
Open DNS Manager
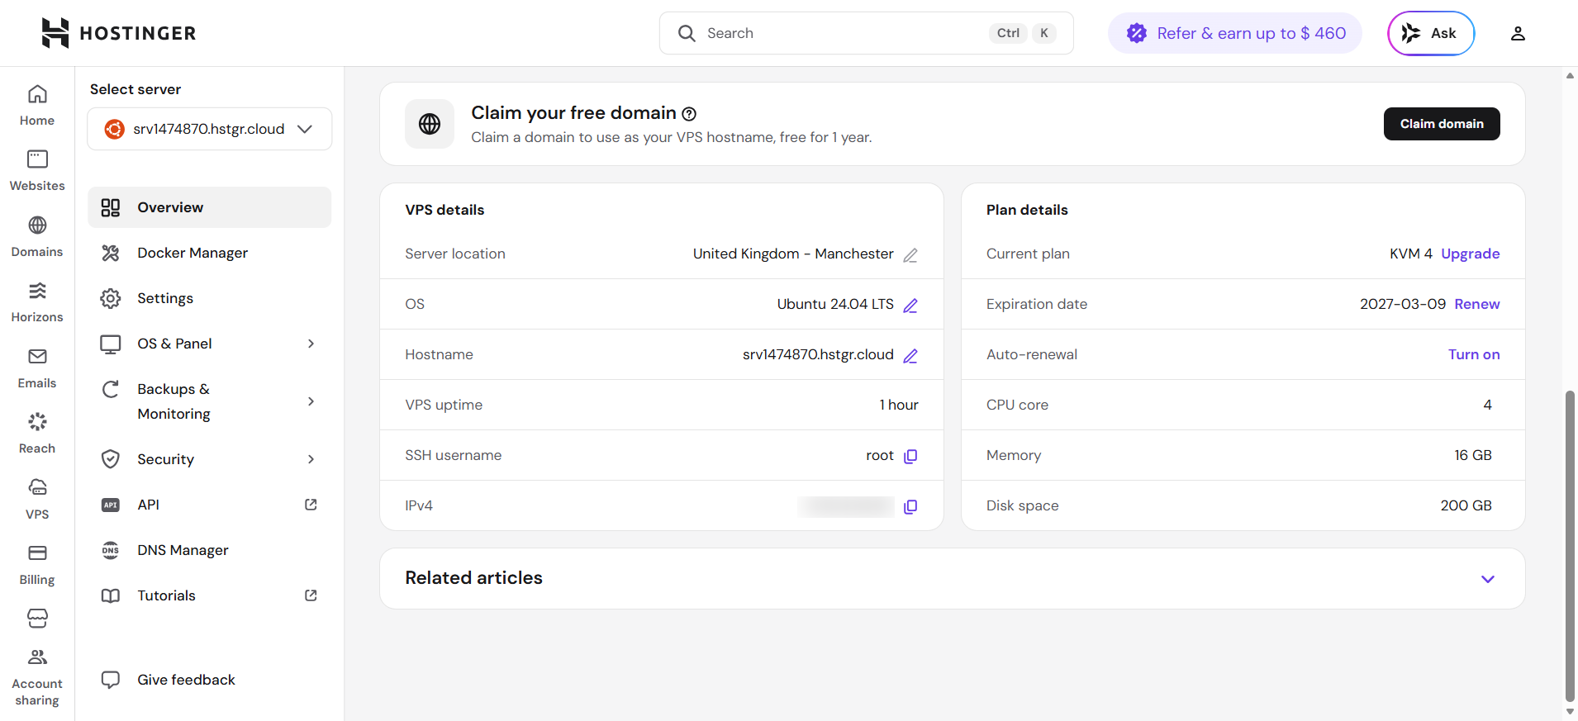pyautogui.click(x=210, y=550)
